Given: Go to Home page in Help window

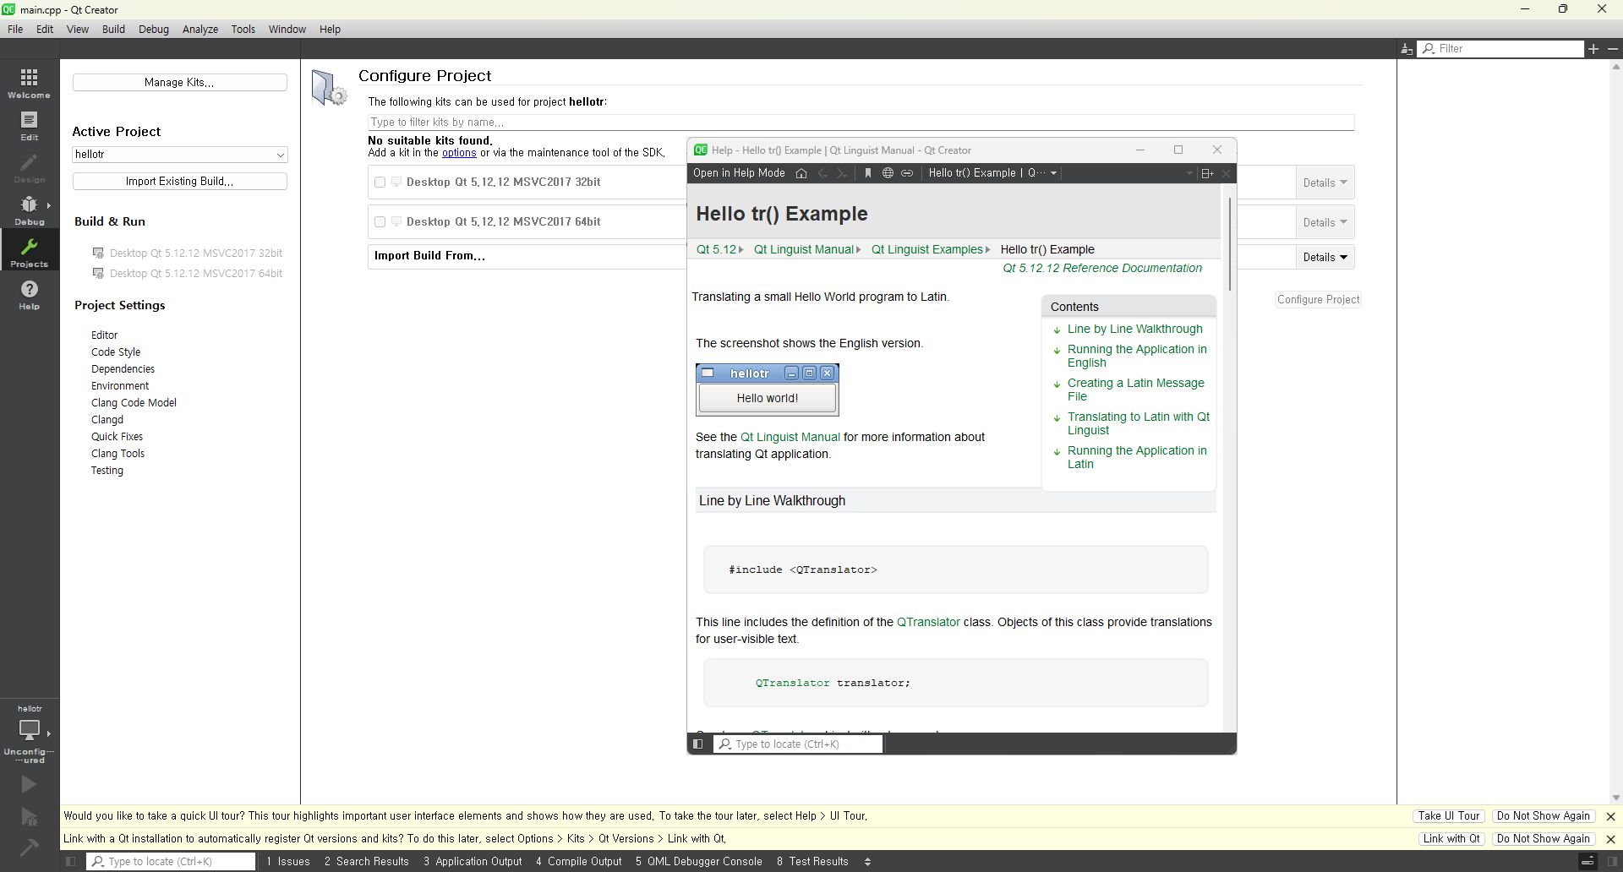Looking at the screenshot, I should (801, 173).
